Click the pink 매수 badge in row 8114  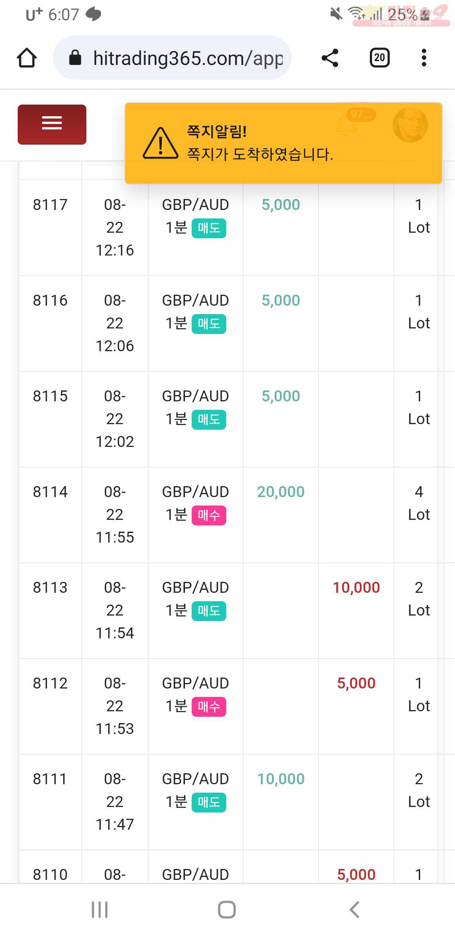point(209,515)
